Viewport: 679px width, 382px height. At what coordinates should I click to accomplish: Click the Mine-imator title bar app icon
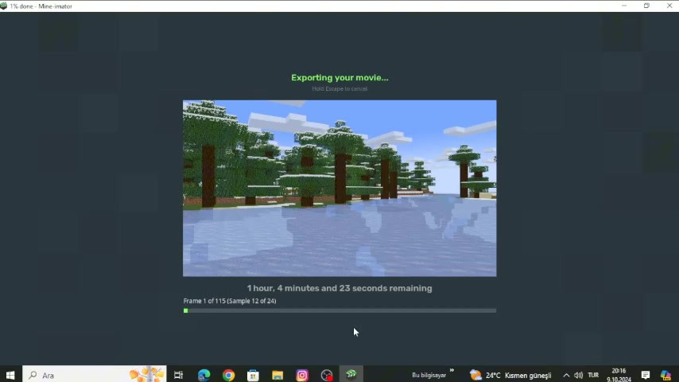4,6
